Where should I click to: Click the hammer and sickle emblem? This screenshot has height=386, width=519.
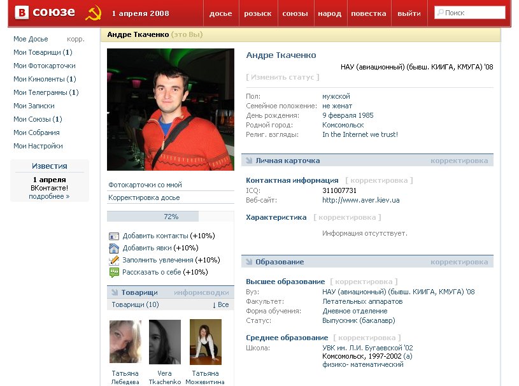pos(93,13)
